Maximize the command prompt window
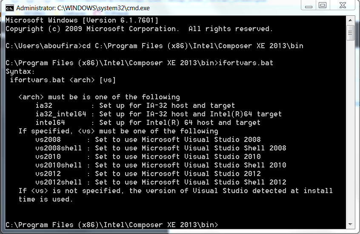The width and height of the screenshot is (360, 234). point(323,5)
